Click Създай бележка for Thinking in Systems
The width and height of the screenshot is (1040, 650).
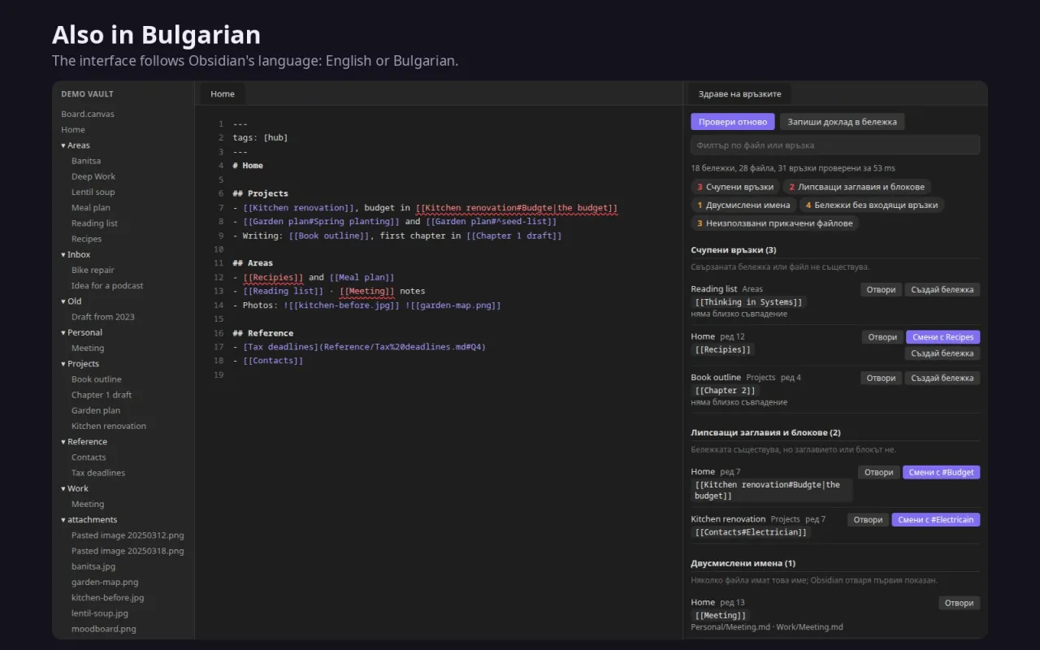[x=942, y=289]
